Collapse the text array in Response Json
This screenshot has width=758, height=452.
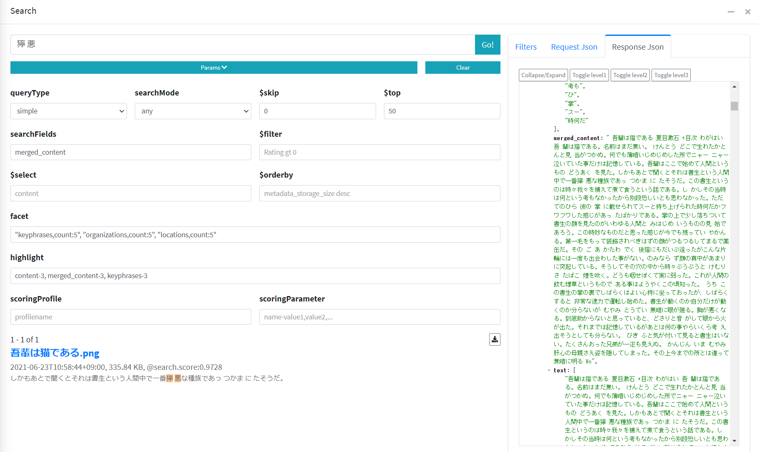tap(549, 370)
